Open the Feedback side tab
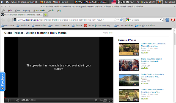Screen dimensions: 176x103 (2, 80)
